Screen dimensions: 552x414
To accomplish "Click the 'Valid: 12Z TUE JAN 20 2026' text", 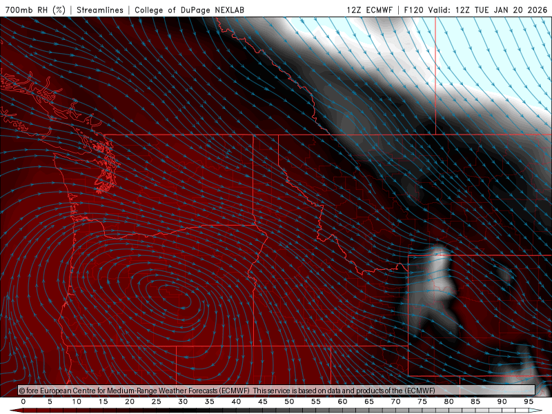I will 488,10.
